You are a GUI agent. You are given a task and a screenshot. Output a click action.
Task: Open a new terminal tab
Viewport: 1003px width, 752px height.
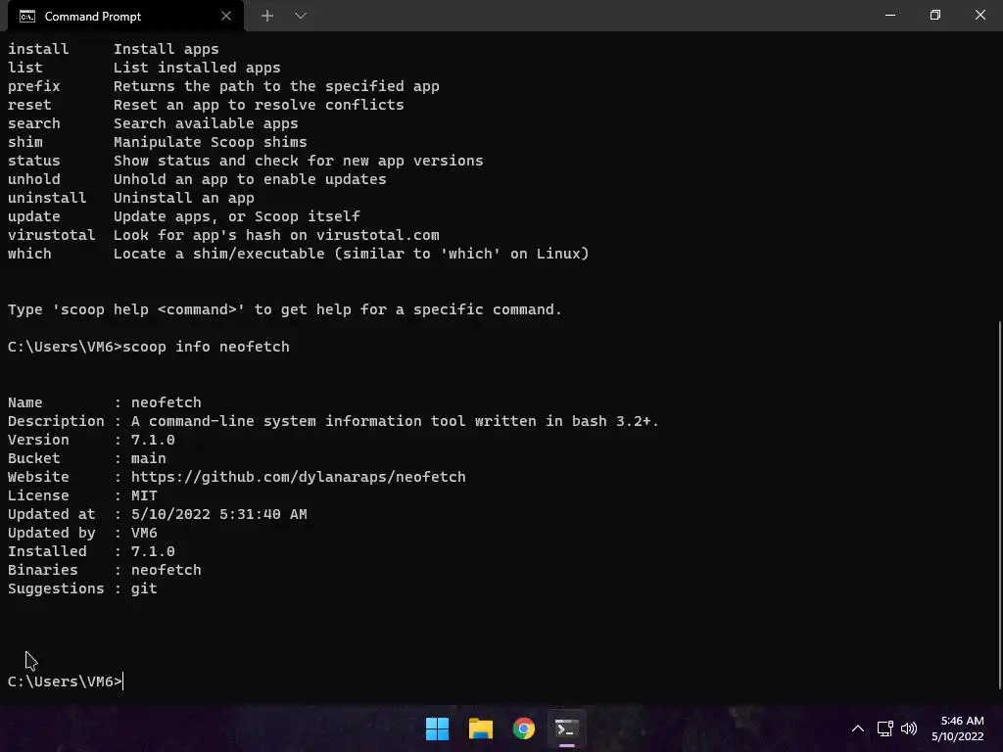pos(267,16)
